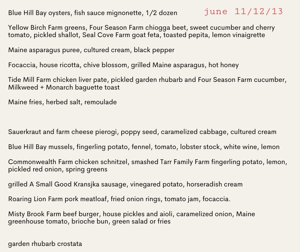Select the Milkweed + Monarch baguette toast text
Image resolution: width=300 pixels, height=252 pixels.
coord(64,87)
